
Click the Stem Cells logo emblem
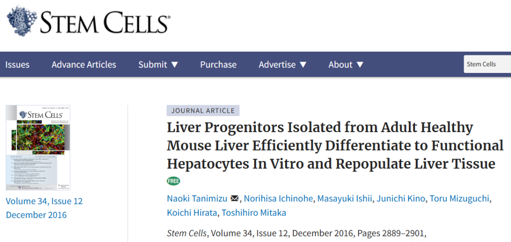click(x=21, y=20)
